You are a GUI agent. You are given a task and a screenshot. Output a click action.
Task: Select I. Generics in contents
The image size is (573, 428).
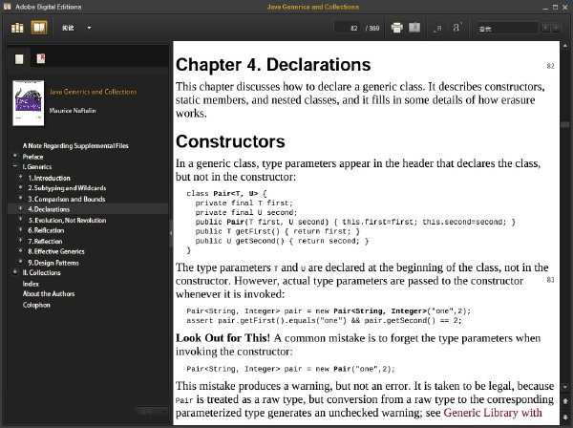(37, 166)
